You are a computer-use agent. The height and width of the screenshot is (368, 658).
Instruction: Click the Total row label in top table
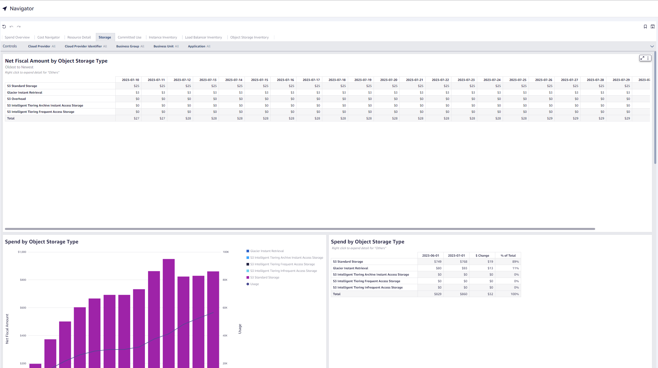pos(11,118)
